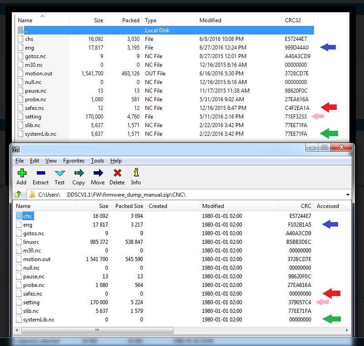This screenshot has width=364, height=346.
Task: Click the Add toolbar icon
Action: [x=21, y=176]
